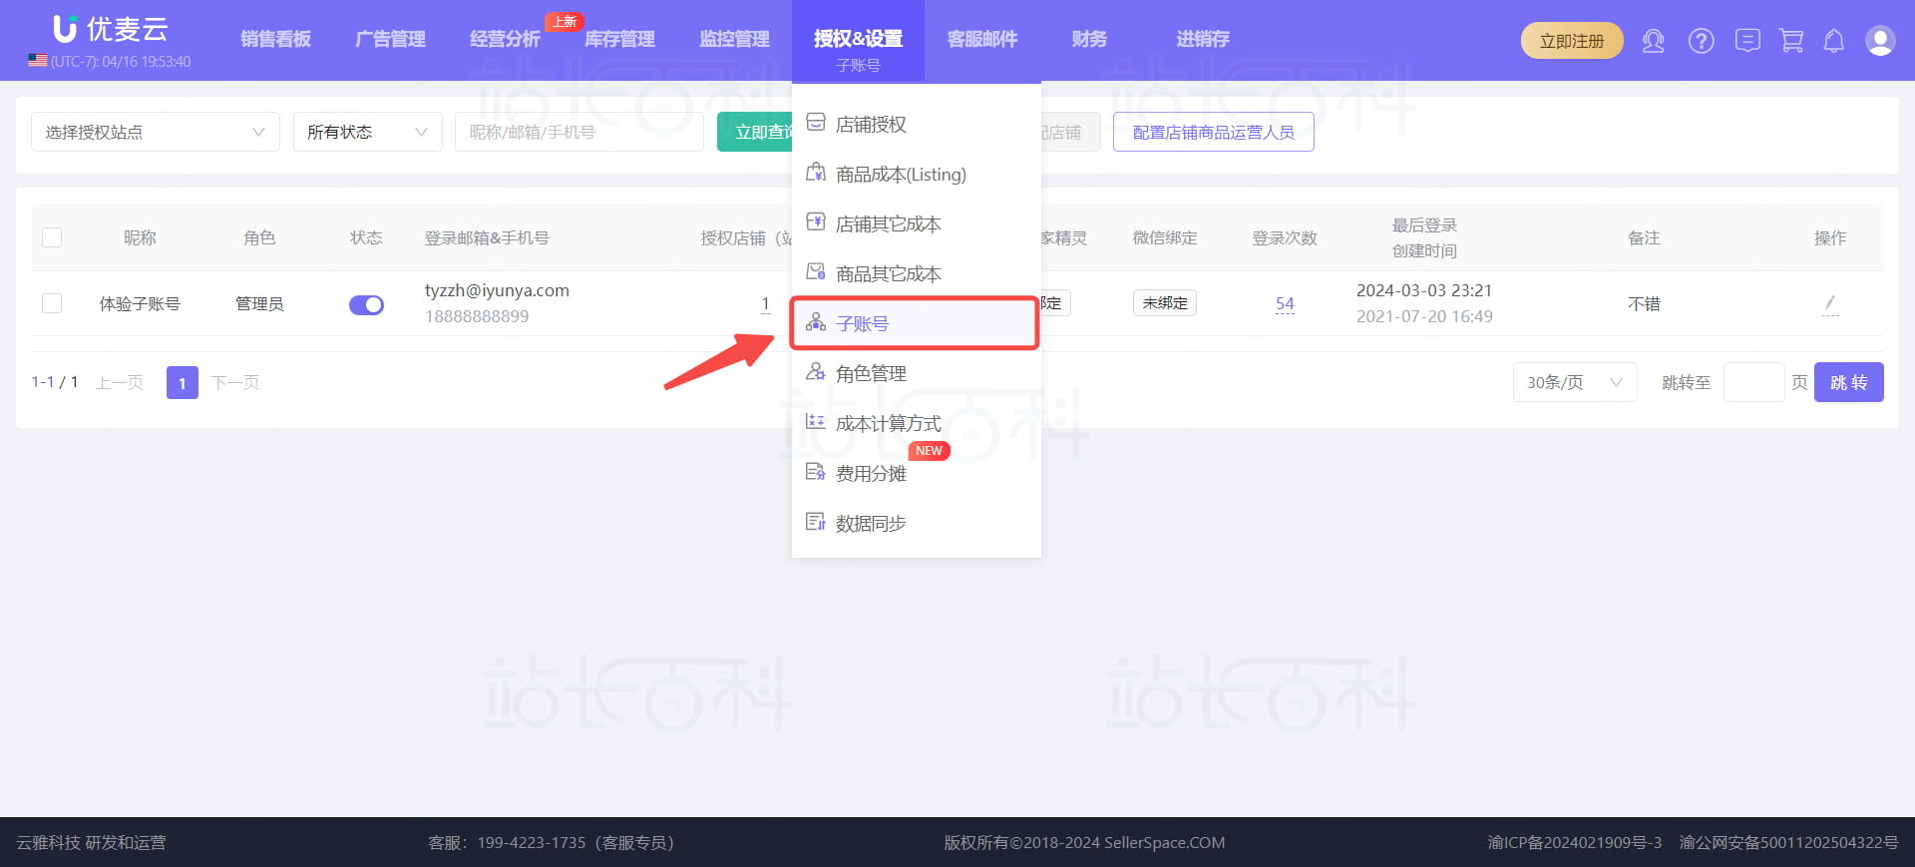Viewport: 1915px width, 867px height.
Task: Click the 不错 remark cell
Action: click(1644, 303)
